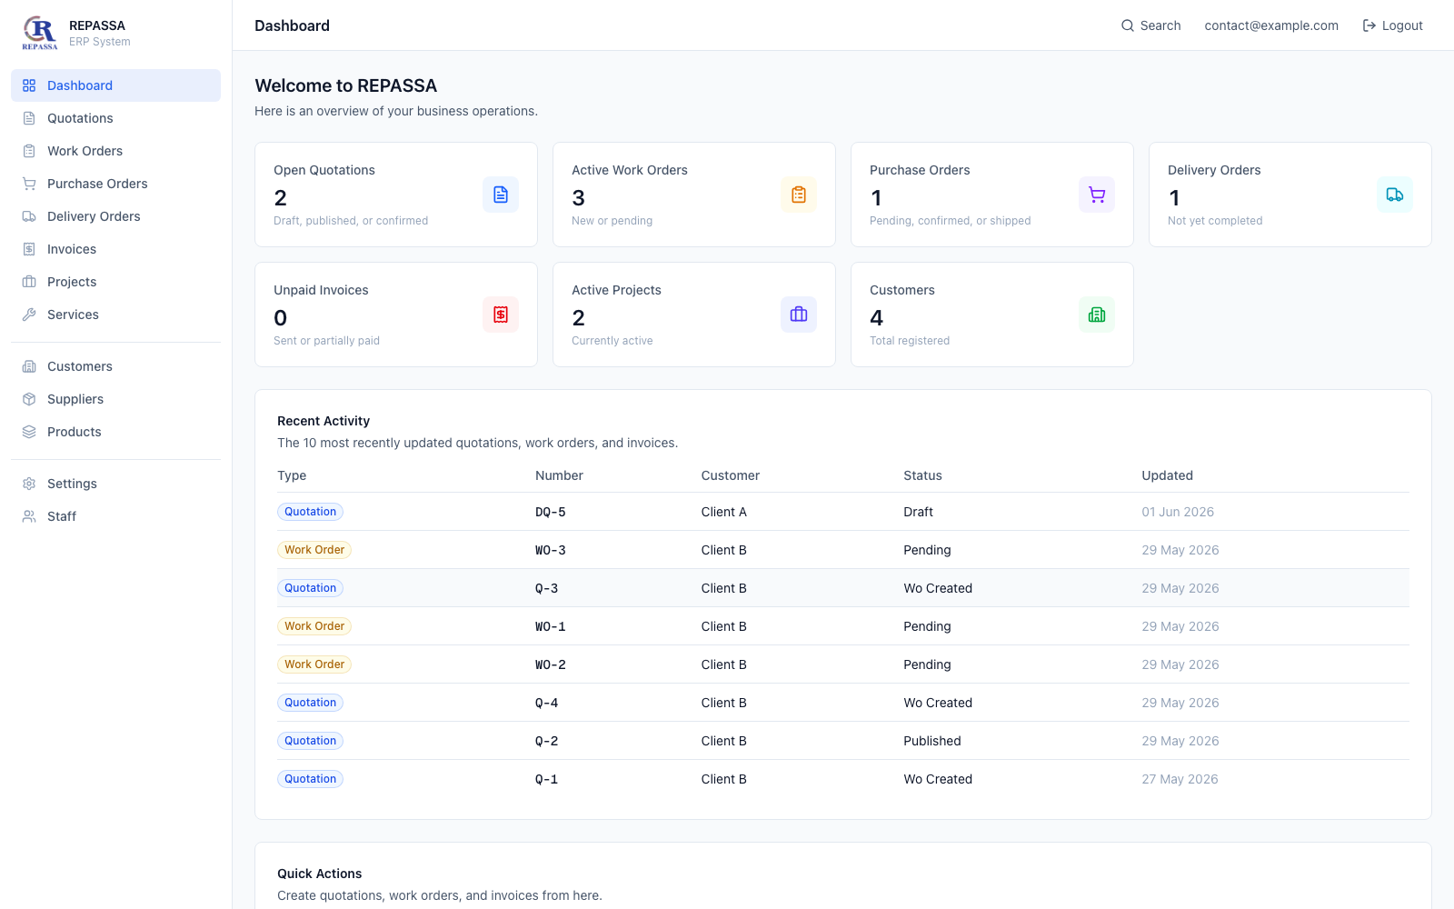Click Client A in the DQ-5 row
Viewport: 1454px width, 909px height.
[x=724, y=512]
